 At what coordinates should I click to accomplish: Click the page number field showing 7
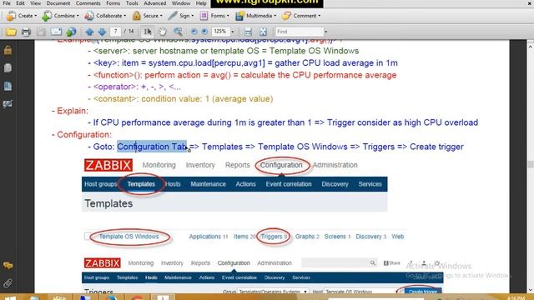[x=115, y=32]
